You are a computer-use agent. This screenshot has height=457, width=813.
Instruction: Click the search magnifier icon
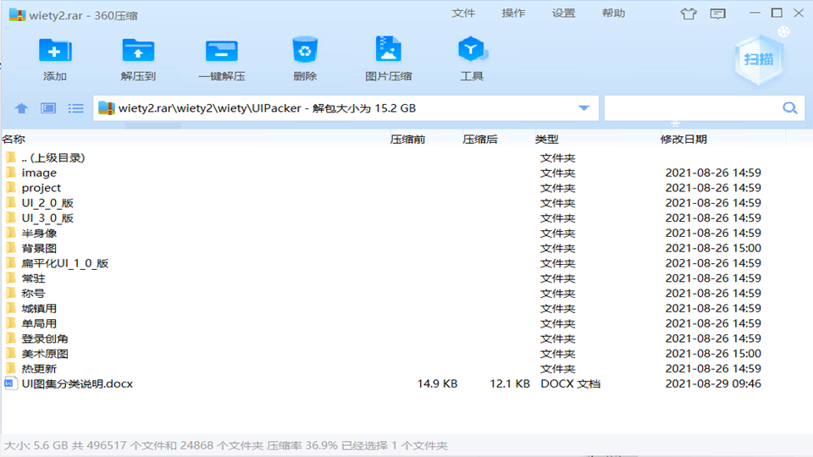click(789, 107)
